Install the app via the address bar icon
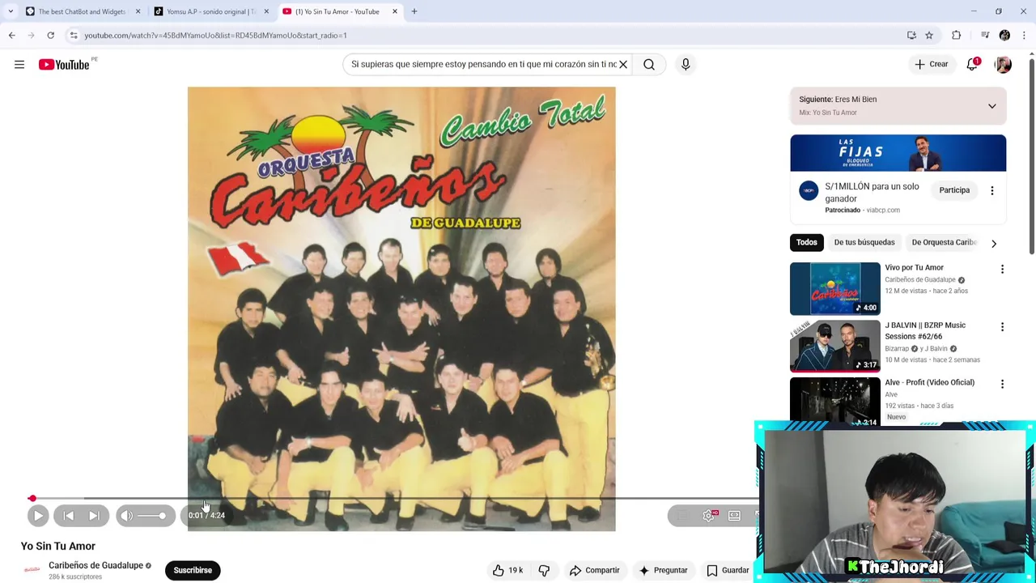This screenshot has height=583, width=1036. 911,36
